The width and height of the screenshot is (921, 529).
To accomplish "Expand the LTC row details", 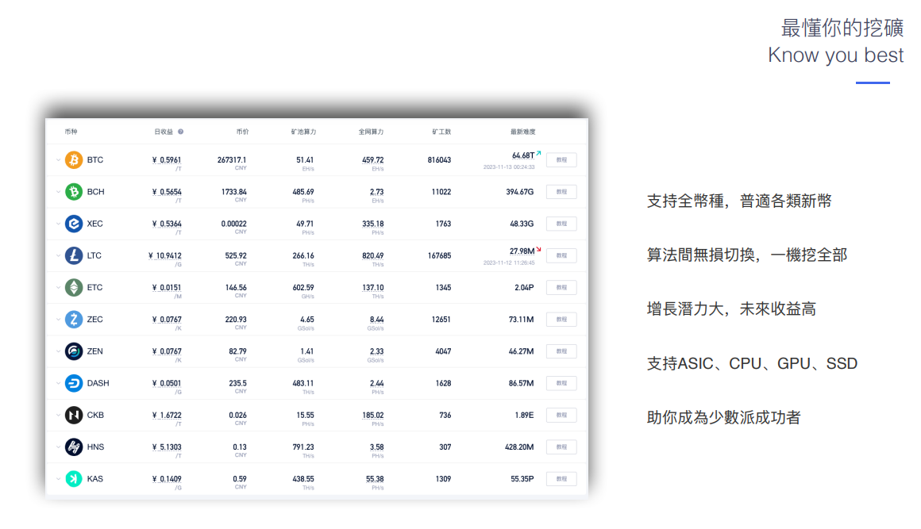I will click(57, 256).
